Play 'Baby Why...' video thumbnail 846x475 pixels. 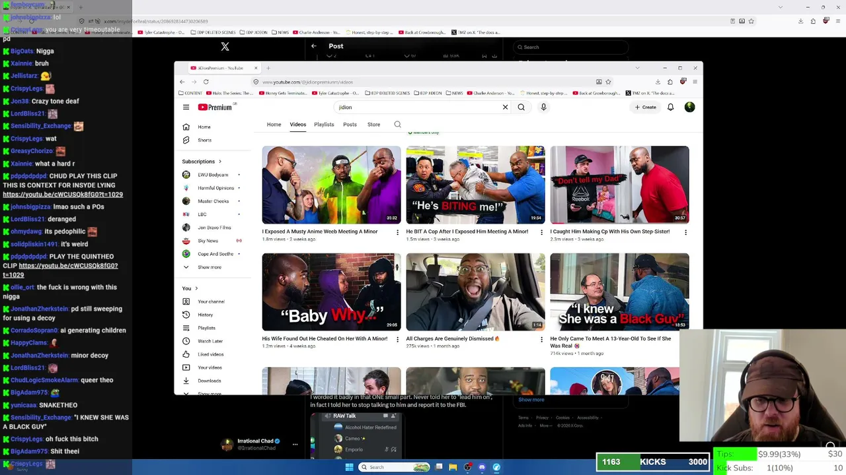331,292
